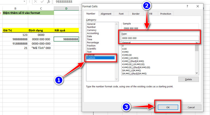The image size is (210, 115).
Task: Close the Format Cells dialog
Action: (198, 6)
